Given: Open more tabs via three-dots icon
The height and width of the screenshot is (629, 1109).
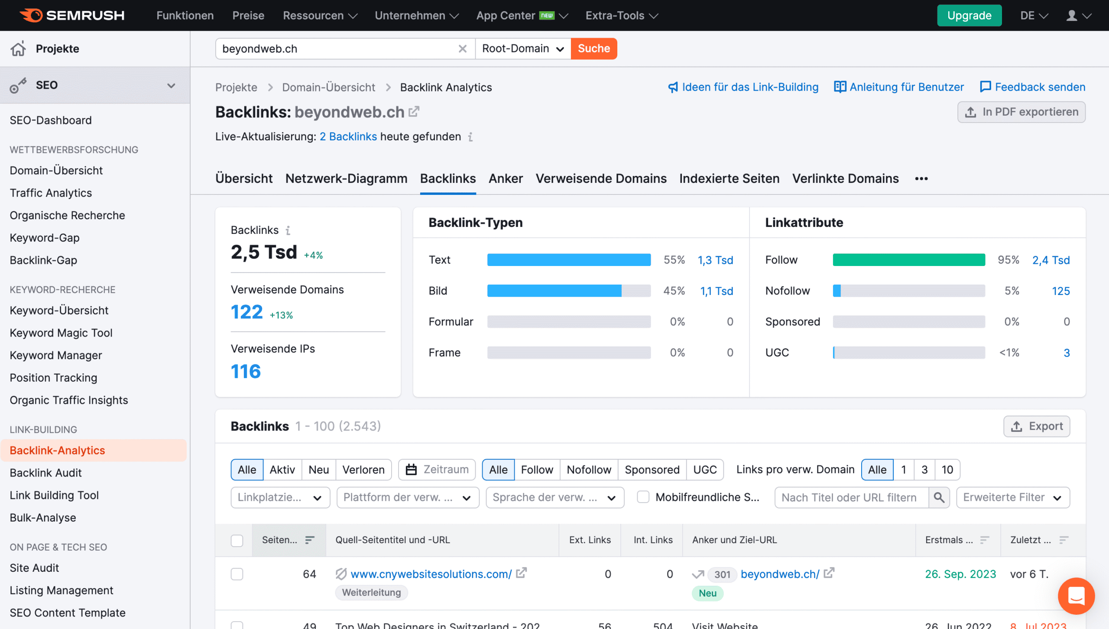Looking at the screenshot, I should (x=921, y=178).
